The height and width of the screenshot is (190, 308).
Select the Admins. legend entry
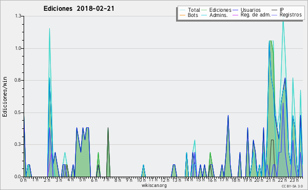point(219,15)
